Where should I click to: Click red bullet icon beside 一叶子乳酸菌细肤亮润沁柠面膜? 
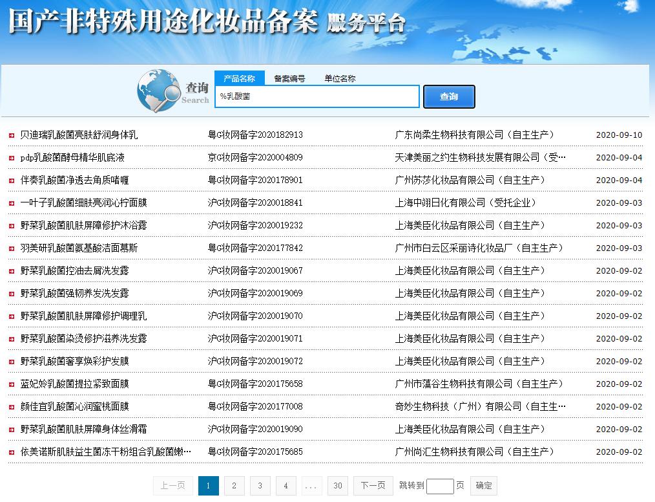(x=12, y=203)
